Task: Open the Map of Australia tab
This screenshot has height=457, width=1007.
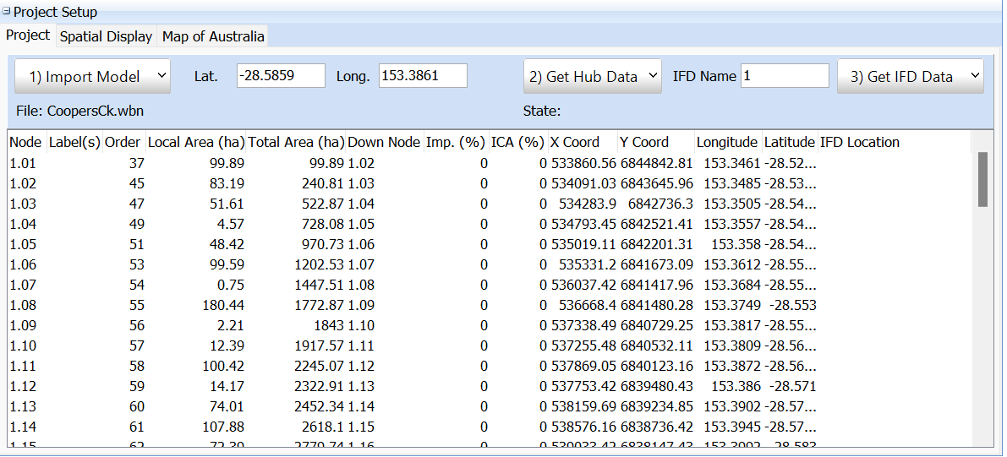Action: pos(213,36)
